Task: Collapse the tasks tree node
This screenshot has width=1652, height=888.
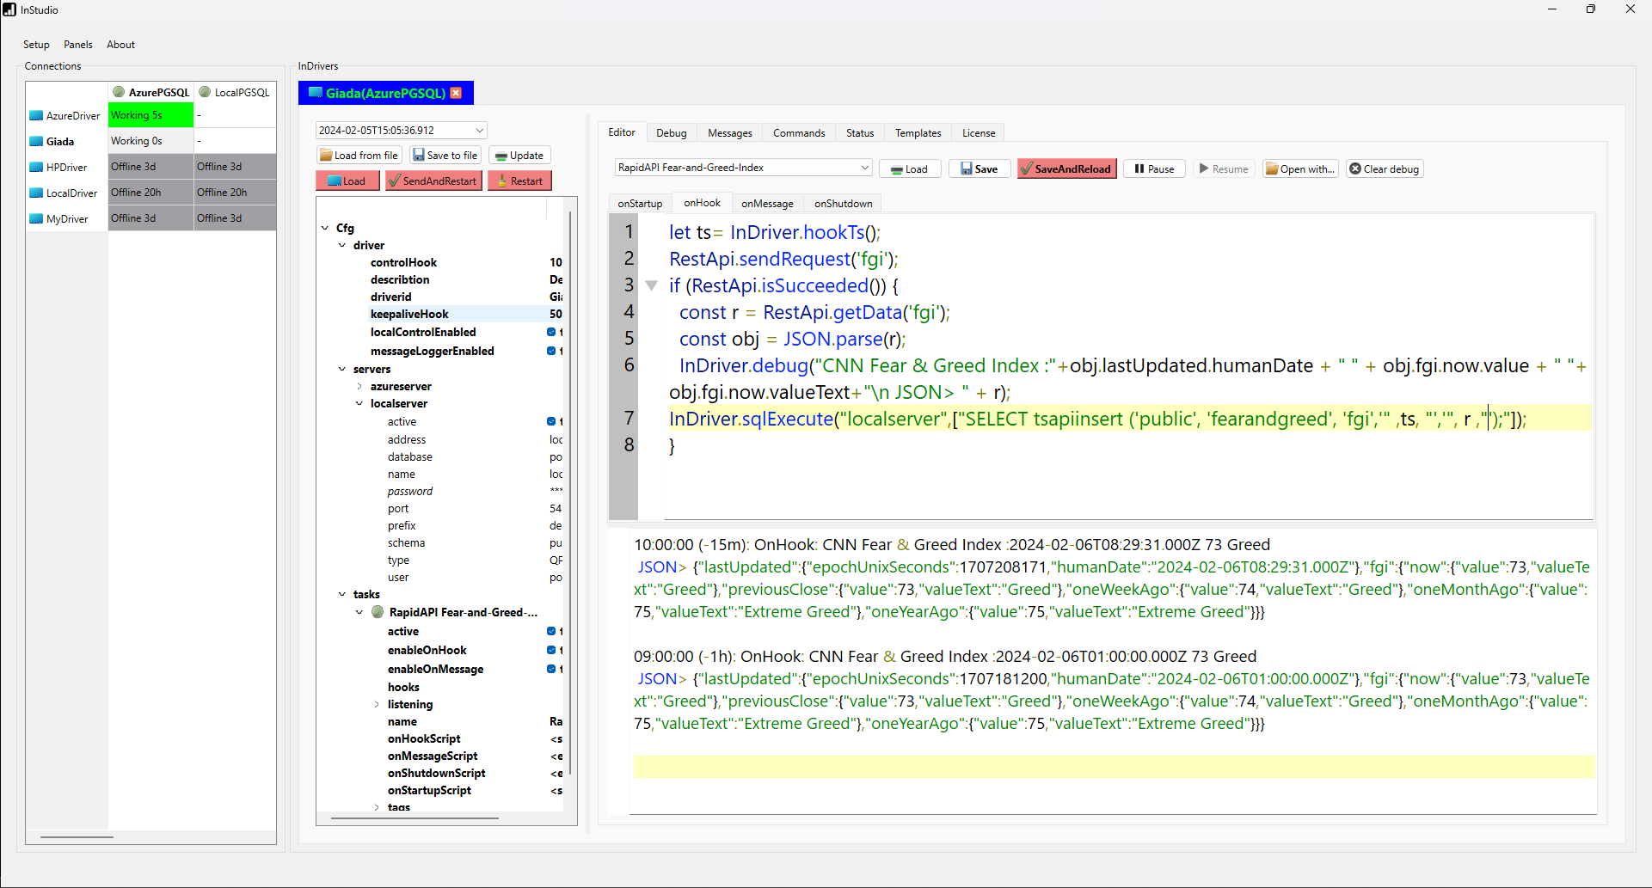Action: click(342, 594)
